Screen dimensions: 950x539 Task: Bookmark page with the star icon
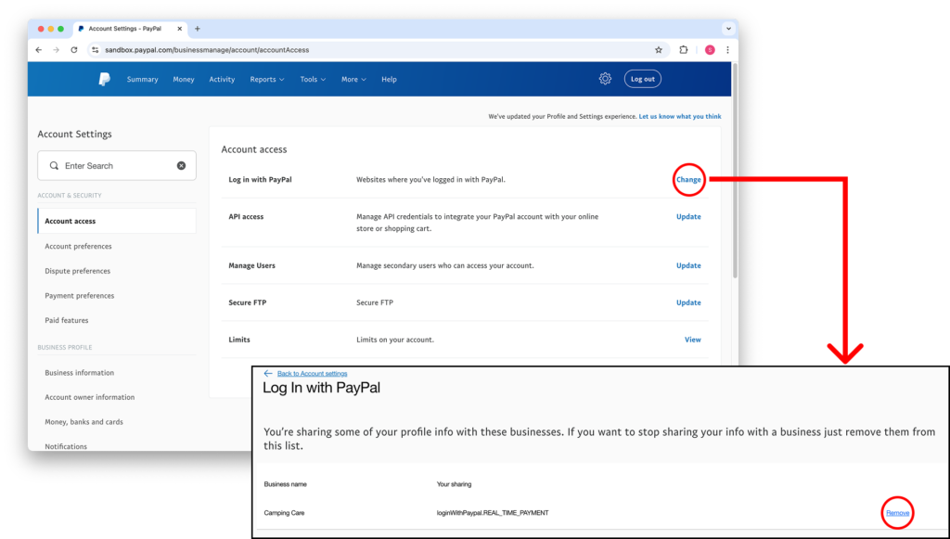(659, 50)
